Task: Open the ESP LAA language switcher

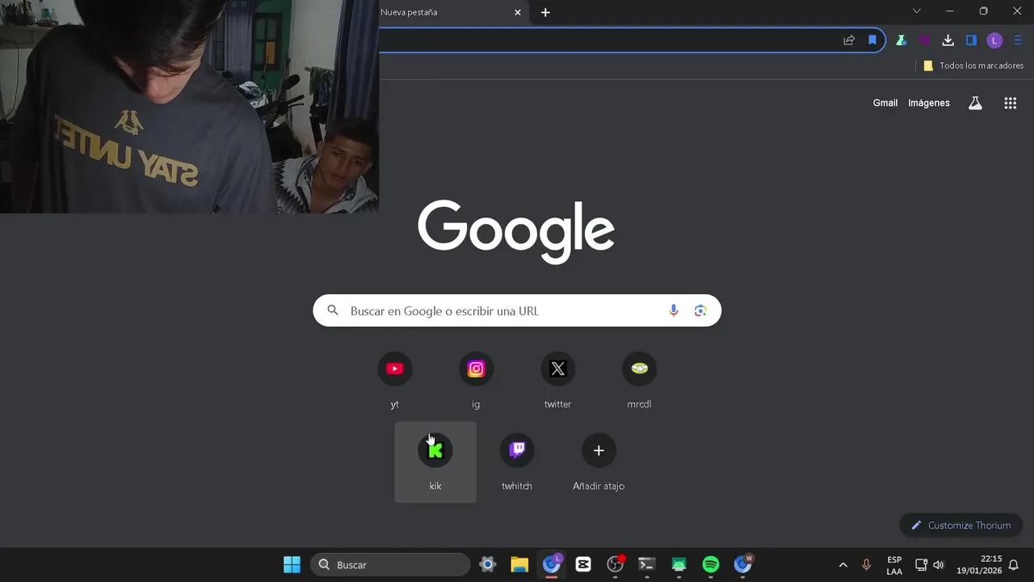Action: coord(894,565)
